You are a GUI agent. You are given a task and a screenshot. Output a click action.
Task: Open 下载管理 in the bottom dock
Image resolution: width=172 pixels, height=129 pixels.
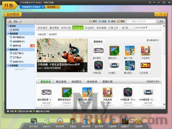click(x=138, y=123)
